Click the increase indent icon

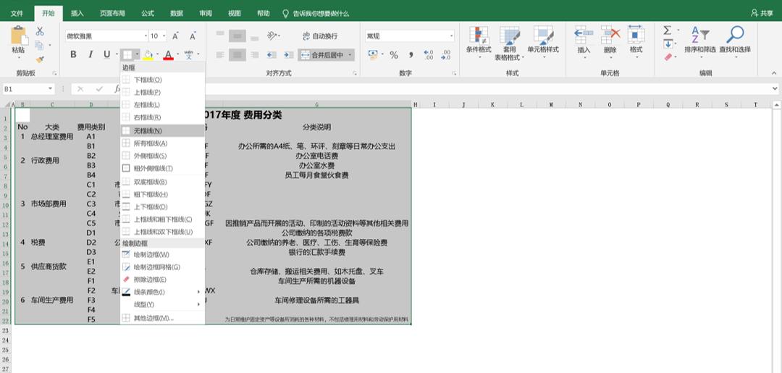click(x=288, y=55)
